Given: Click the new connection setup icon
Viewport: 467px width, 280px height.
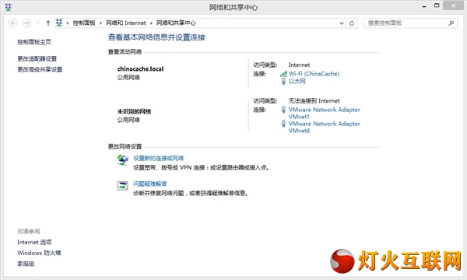Looking at the screenshot, I should tap(122, 160).
